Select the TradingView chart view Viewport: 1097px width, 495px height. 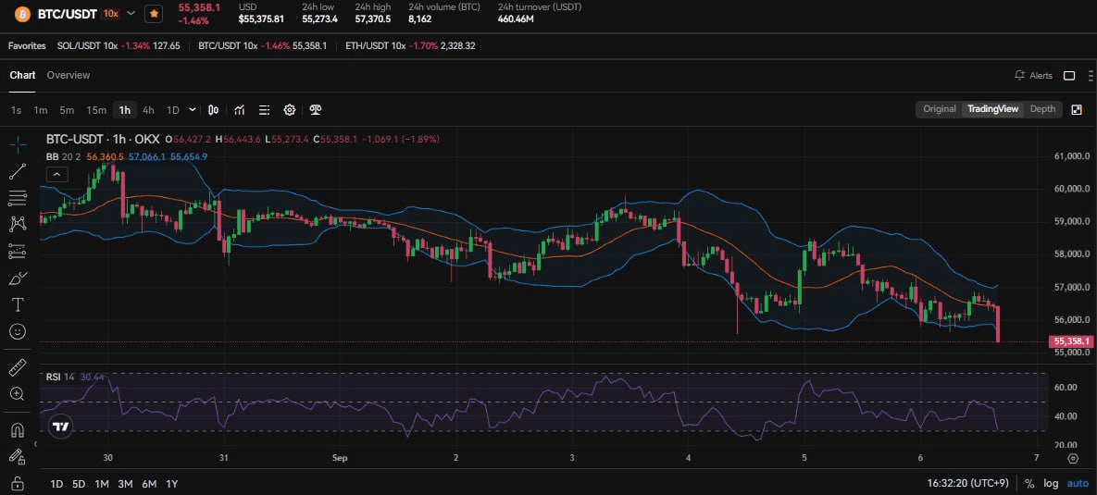[x=992, y=109]
